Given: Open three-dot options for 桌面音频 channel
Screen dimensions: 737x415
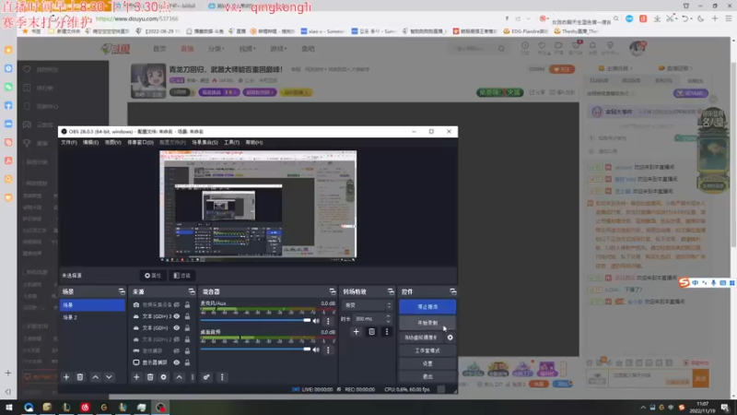Looking at the screenshot, I should click(x=328, y=350).
